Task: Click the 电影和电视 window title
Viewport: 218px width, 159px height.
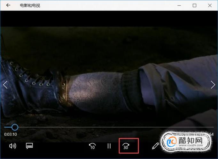Action: click(30, 5)
